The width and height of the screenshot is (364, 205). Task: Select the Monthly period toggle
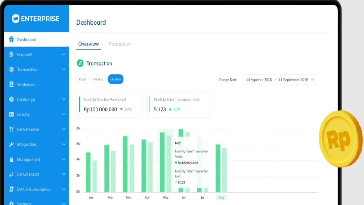(116, 79)
